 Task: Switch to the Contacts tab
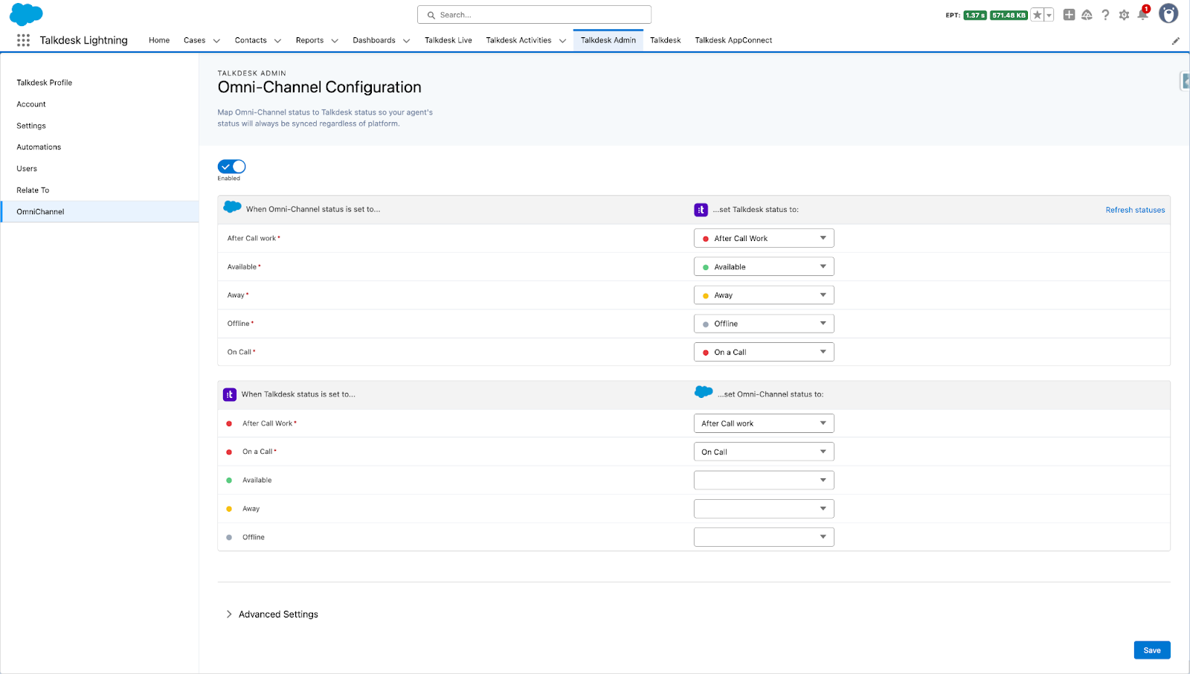tap(251, 40)
